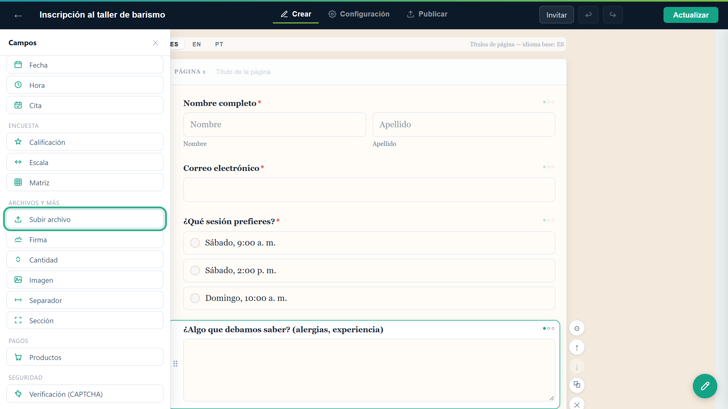Viewport: 728px width, 409px height.
Task: Click the Título de la página field
Action: (243, 72)
